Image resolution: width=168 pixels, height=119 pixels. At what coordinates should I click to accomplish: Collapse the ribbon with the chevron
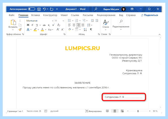pos(160,34)
